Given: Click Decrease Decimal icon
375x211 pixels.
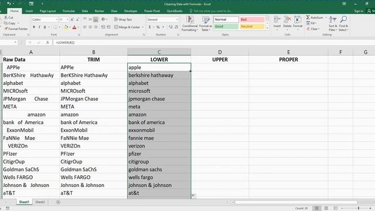Looking at the screenshot, I should point(176,28).
